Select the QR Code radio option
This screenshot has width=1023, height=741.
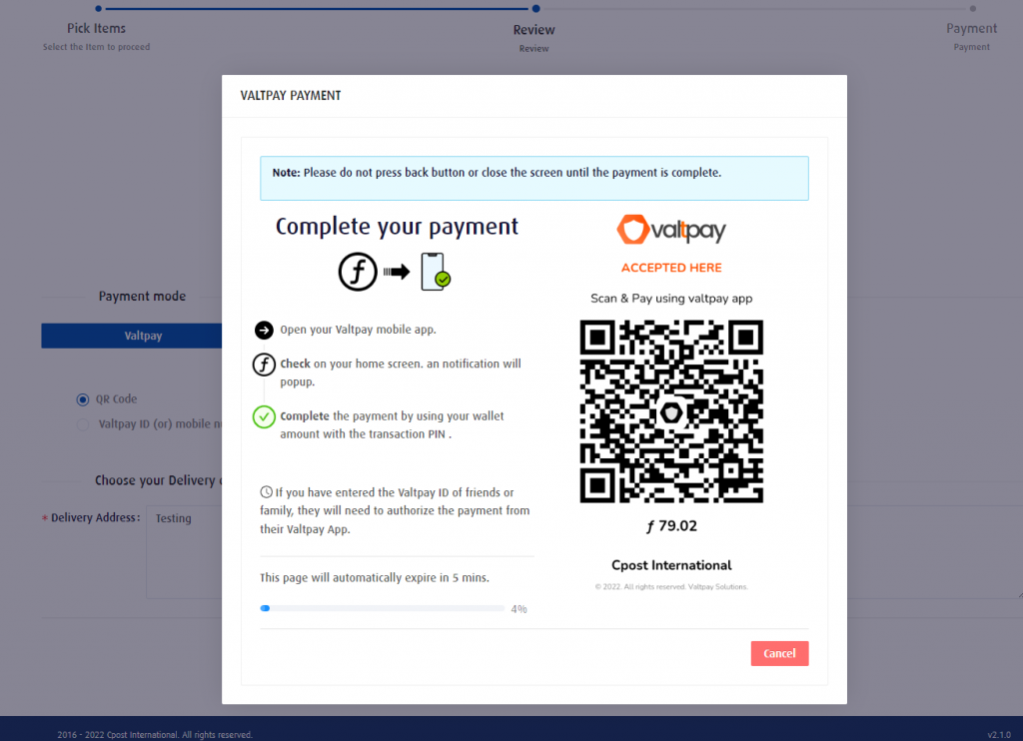83,399
